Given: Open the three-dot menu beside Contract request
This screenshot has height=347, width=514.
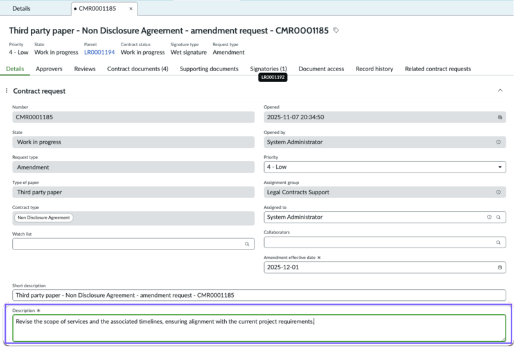Looking at the screenshot, I should [6, 90].
